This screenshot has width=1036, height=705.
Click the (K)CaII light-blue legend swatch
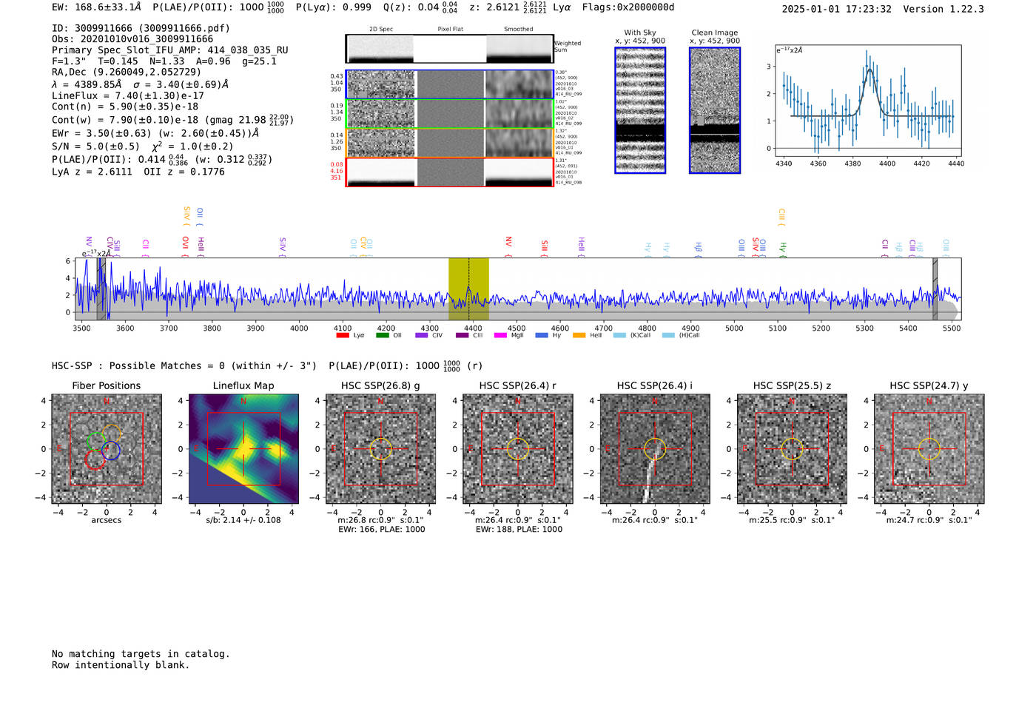tap(619, 336)
